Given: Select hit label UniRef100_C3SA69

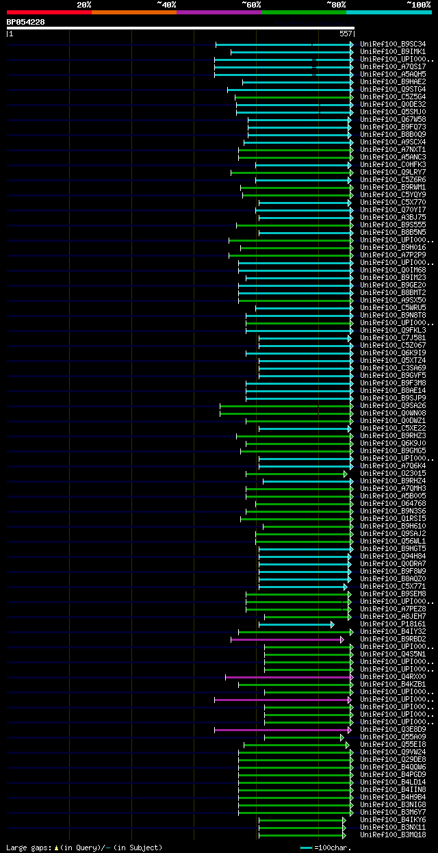Looking at the screenshot, I should 393,368.
